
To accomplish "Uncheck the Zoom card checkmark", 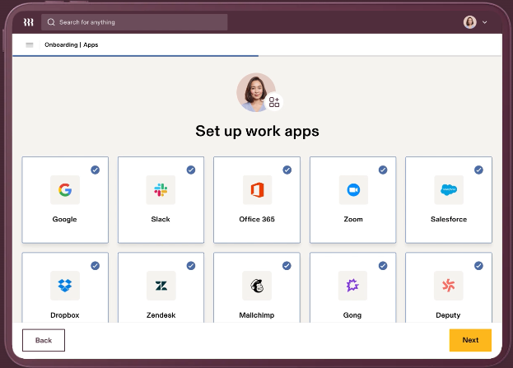I will click(383, 170).
